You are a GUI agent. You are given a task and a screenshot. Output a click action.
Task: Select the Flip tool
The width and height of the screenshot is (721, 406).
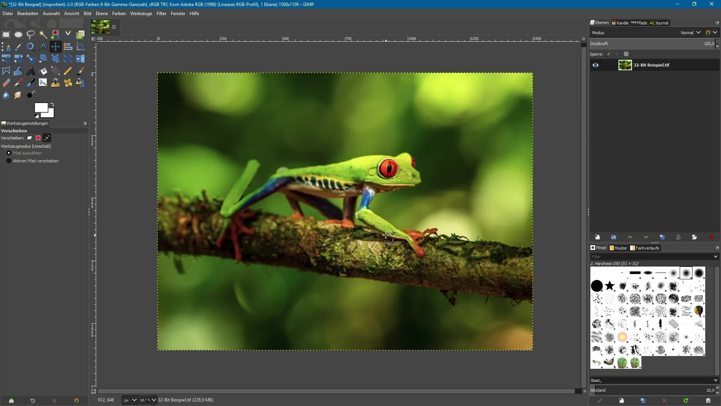tap(80, 59)
